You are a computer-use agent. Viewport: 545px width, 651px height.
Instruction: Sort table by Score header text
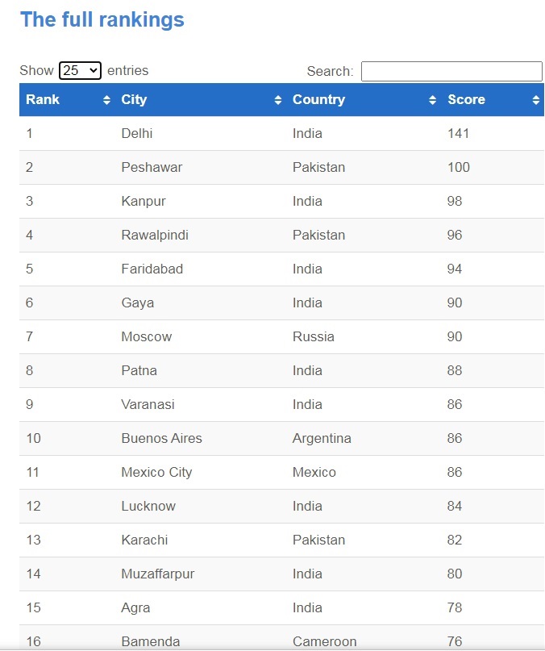(466, 100)
